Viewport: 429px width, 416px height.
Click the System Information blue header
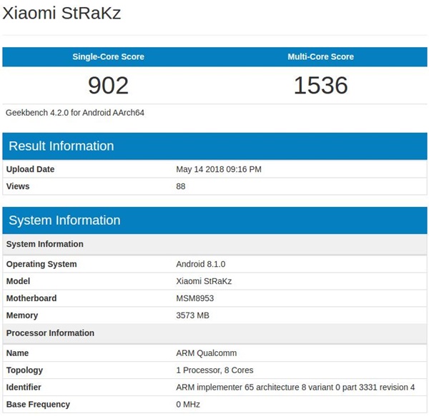(64, 220)
